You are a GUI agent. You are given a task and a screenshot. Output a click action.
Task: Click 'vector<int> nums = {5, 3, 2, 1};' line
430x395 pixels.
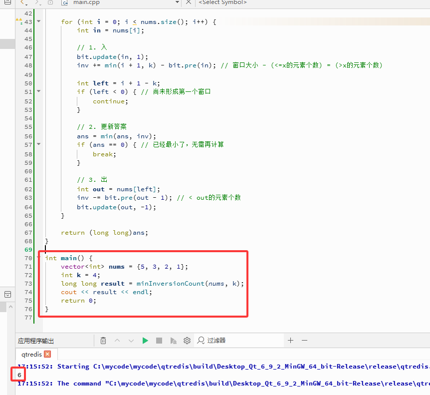(x=124, y=267)
